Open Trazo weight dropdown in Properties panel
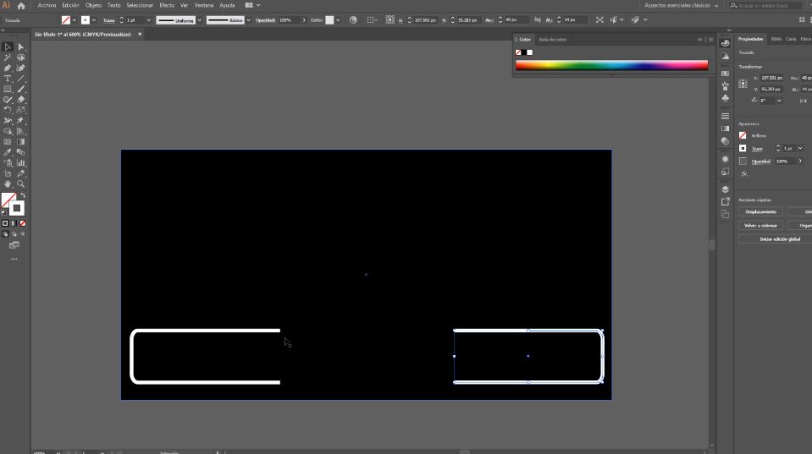This screenshot has height=454, width=812. (x=800, y=149)
